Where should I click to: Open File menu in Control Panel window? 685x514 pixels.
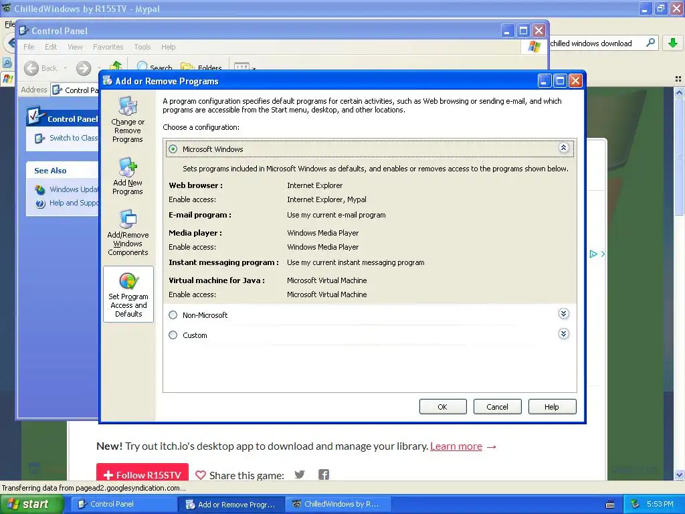pyautogui.click(x=29, y=47)
